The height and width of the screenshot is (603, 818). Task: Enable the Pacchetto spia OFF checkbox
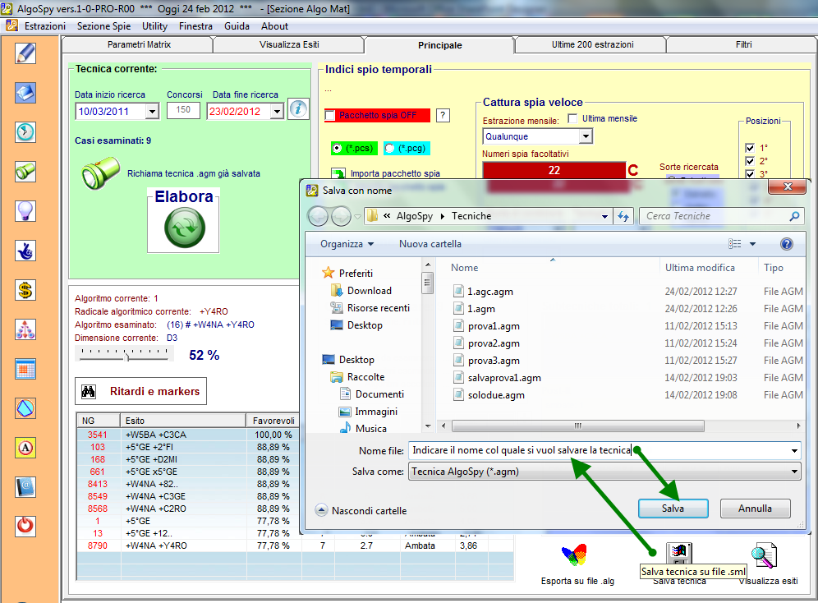click(330, 116)
